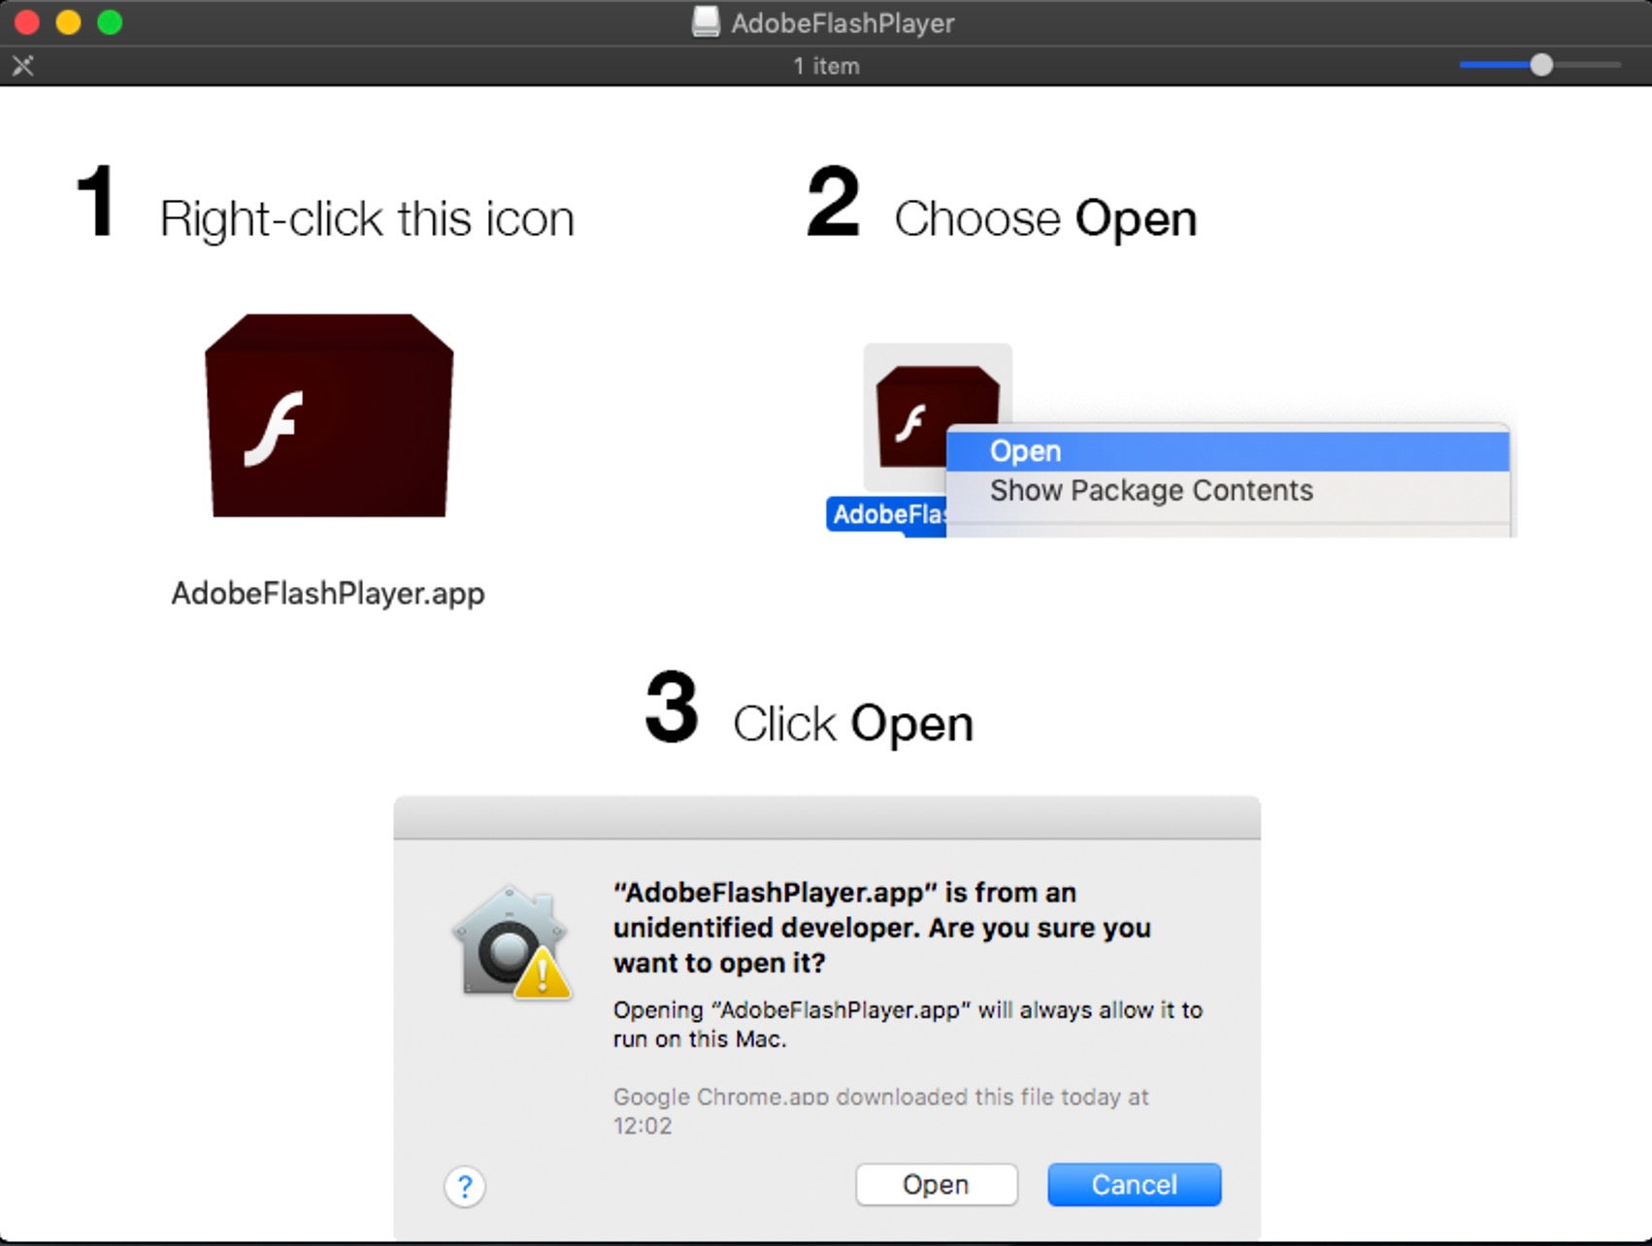Click the question mark help button

[x=465, y=1186]
